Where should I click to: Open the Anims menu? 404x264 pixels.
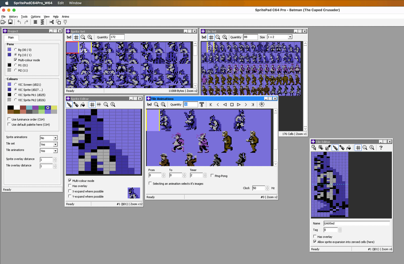[x=65, y=16]
